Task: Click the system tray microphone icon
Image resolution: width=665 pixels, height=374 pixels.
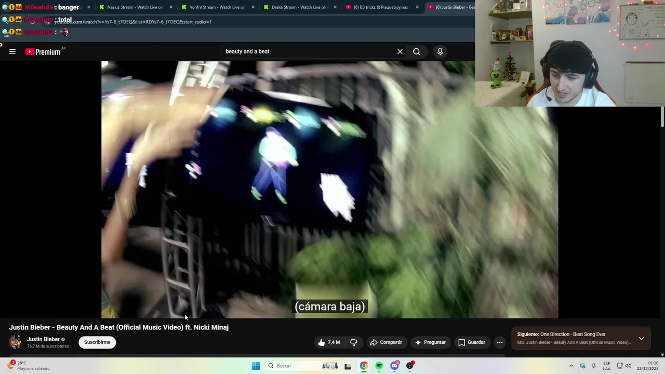Action: pos(594,366)
